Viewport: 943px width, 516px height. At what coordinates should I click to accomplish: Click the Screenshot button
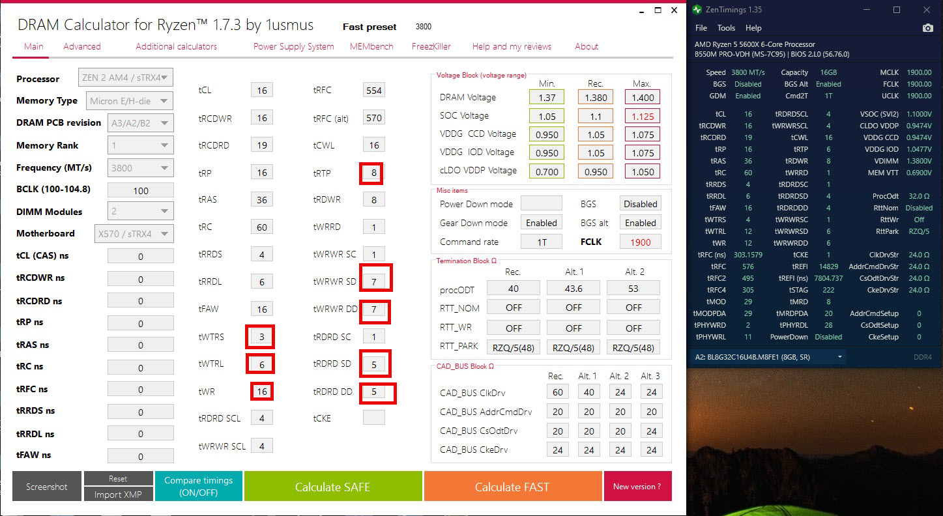47,487
